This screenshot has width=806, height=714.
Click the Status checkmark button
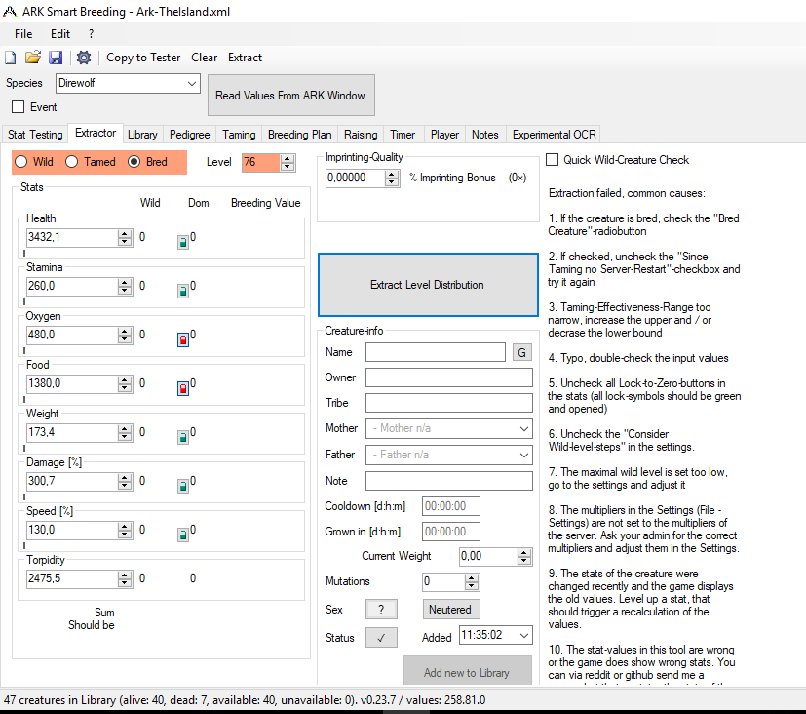381,637
